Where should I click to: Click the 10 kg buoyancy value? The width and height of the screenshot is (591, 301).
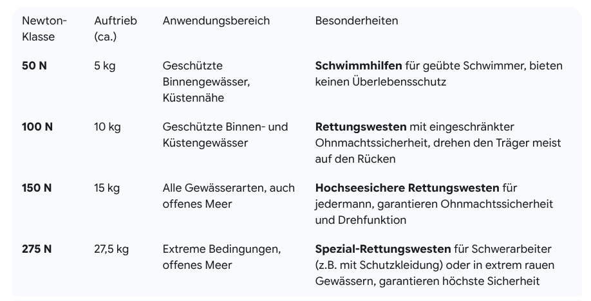coord(108,127)
